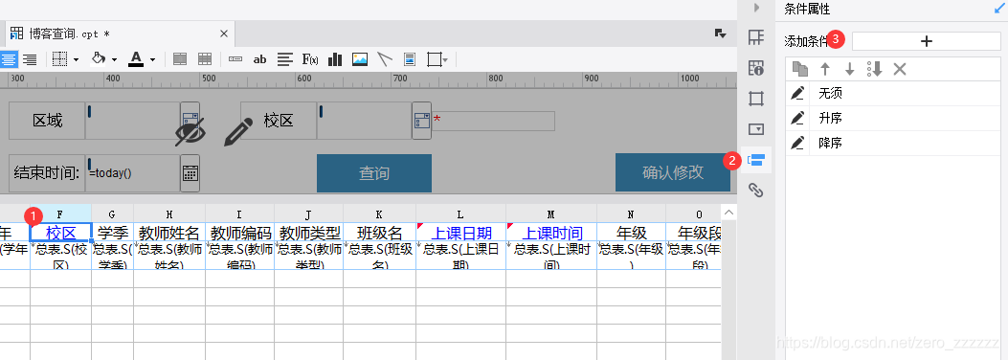The height and width of the screenshot is (360, 1008).
Task: Edit the 无须 condition with pencil icon
Action: [797, 93]
